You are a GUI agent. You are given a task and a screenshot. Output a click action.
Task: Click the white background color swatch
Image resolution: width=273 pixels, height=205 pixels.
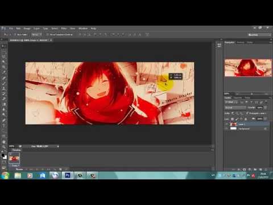click(5, 157)
